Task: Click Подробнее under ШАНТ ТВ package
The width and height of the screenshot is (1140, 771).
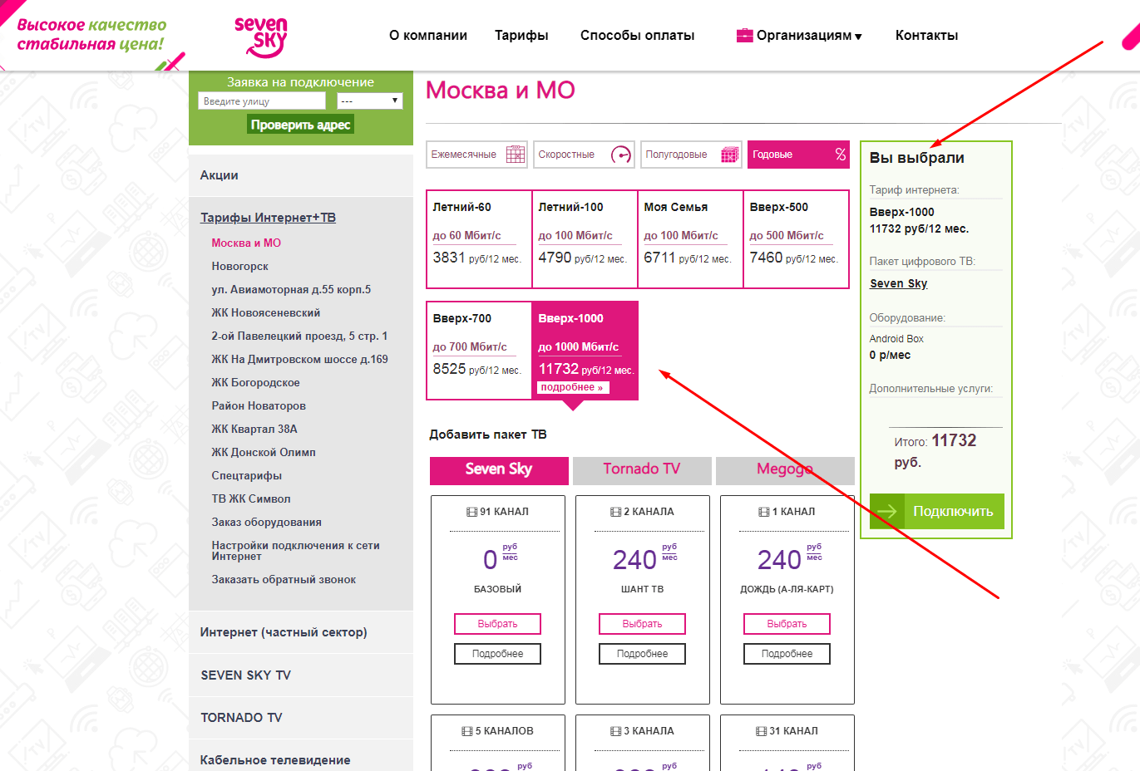Action: pyautogui.click(x=642, y=654)
